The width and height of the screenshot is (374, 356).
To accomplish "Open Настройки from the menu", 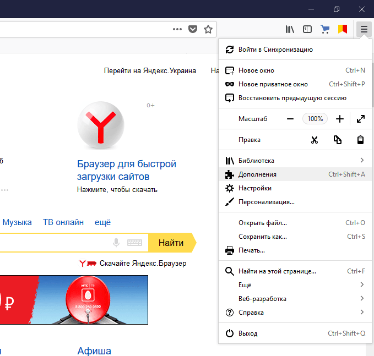I will tap(295, 188).
